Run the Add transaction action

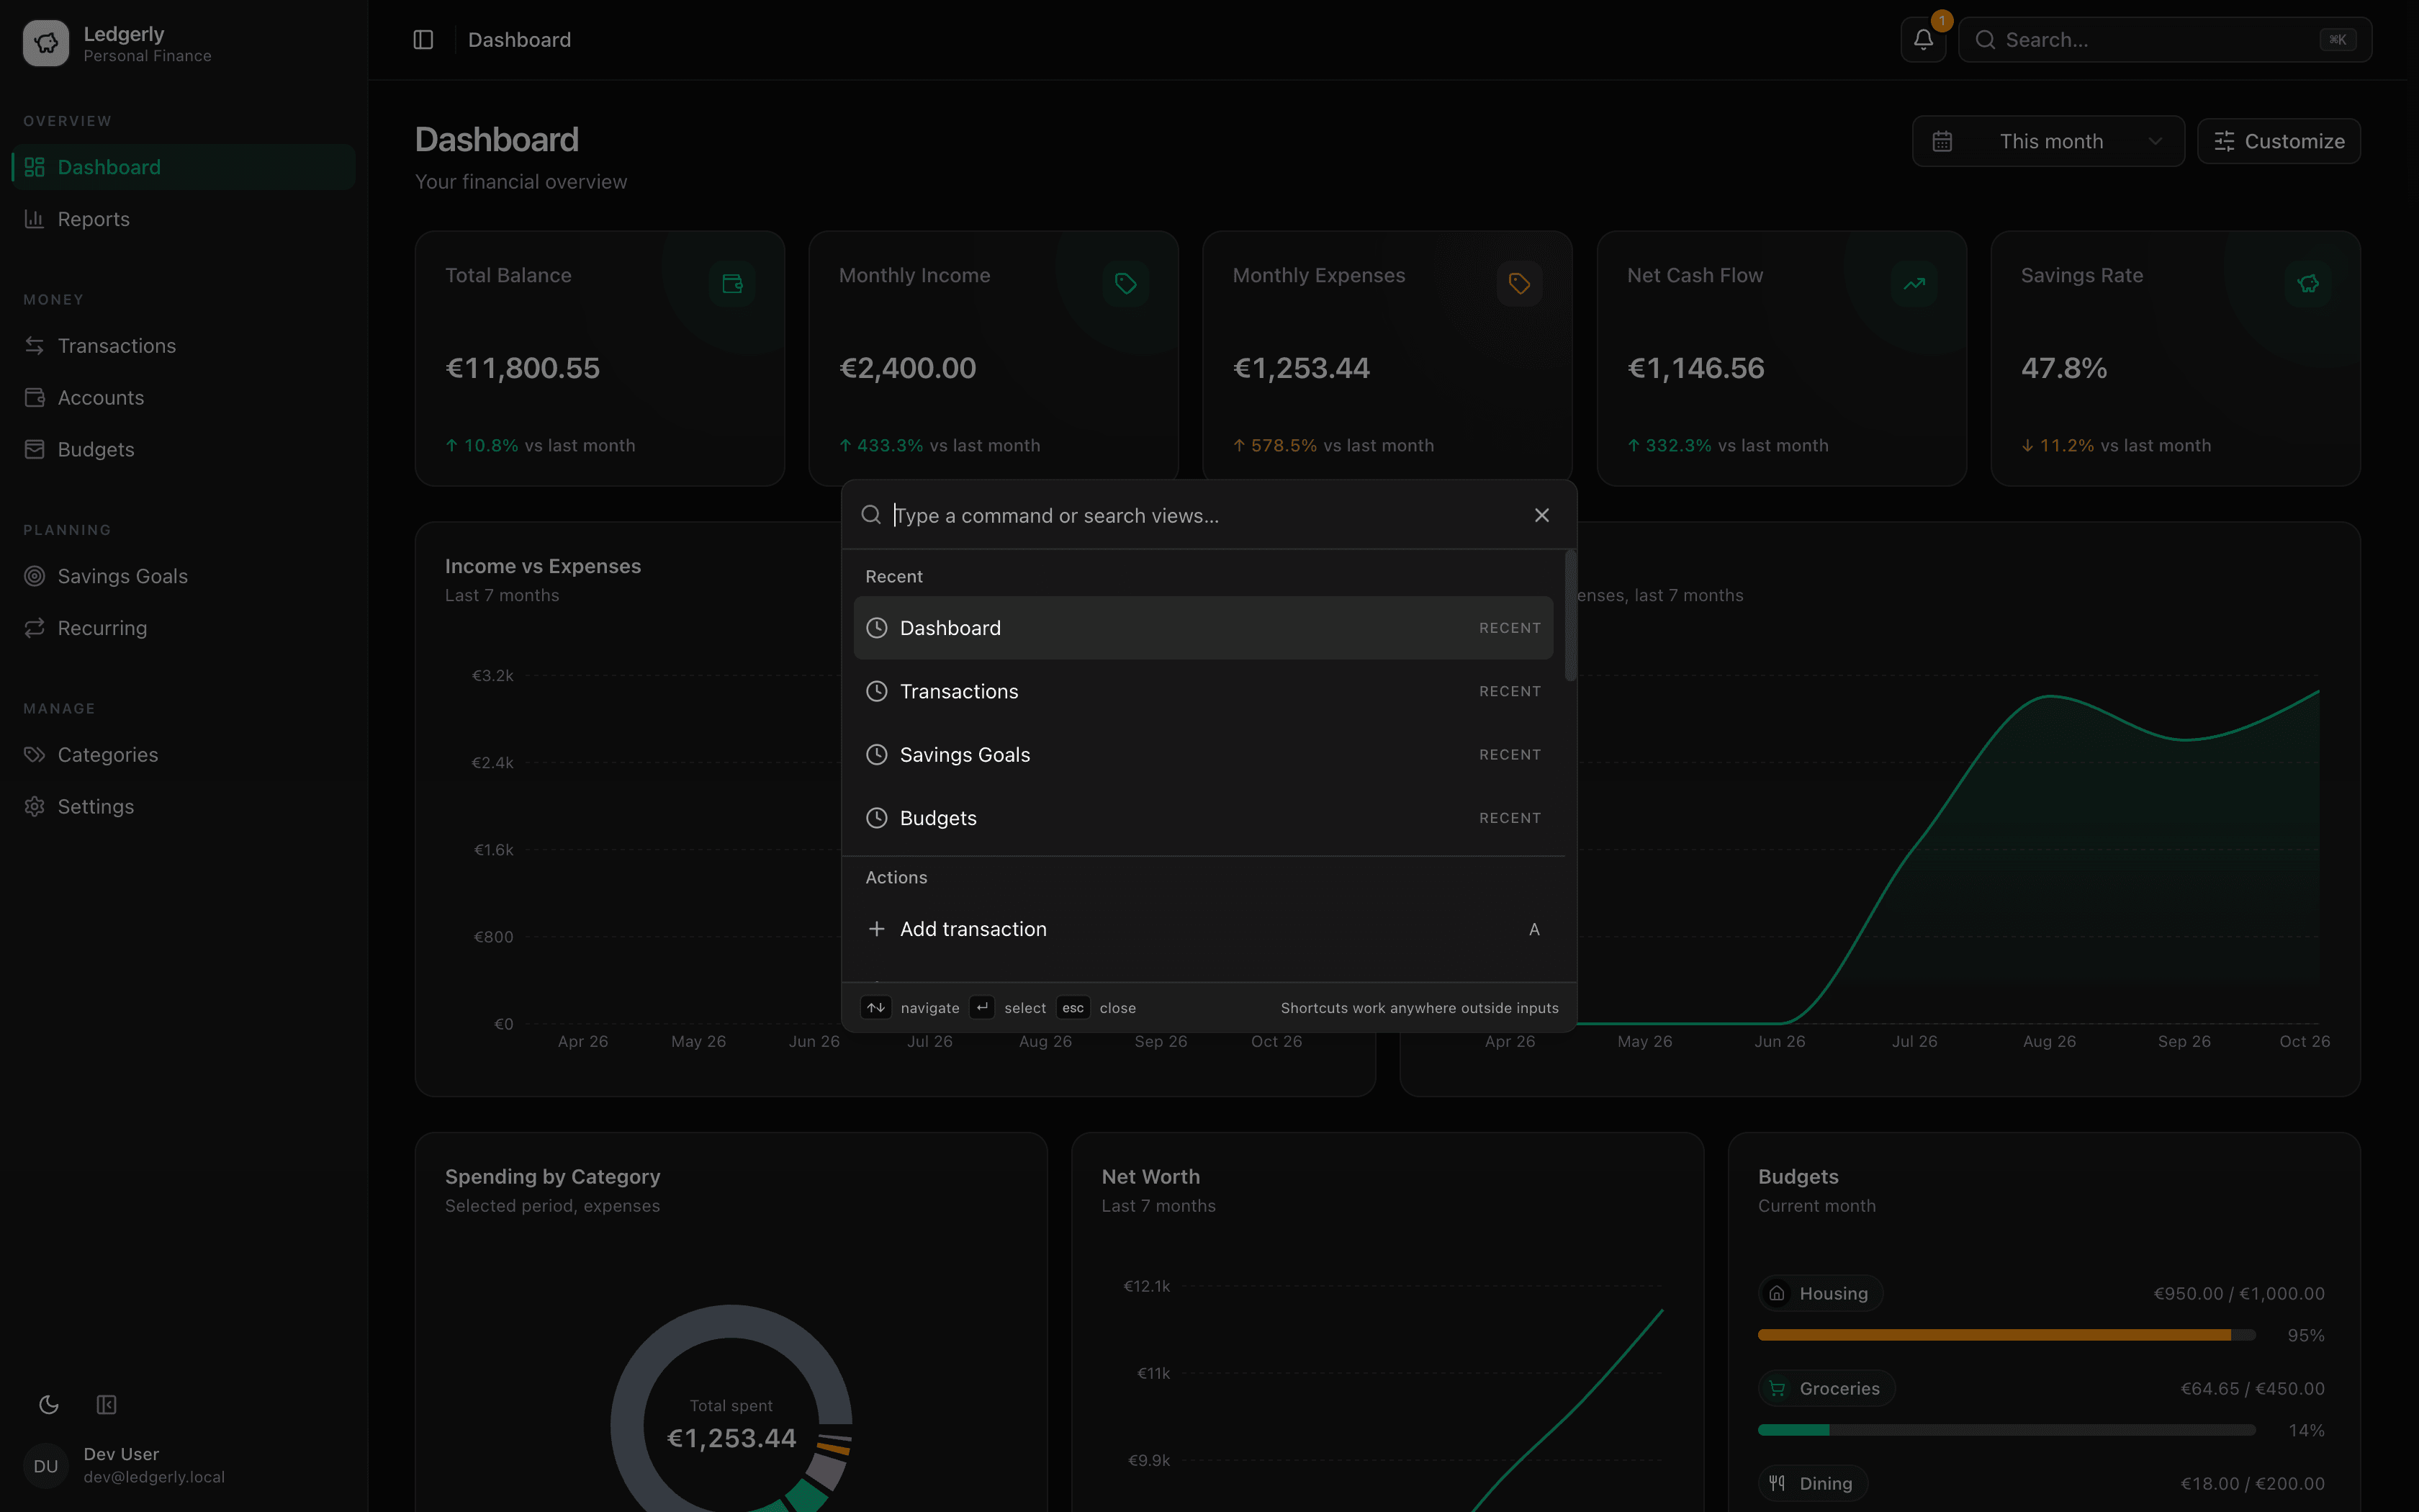[1204, 929]
